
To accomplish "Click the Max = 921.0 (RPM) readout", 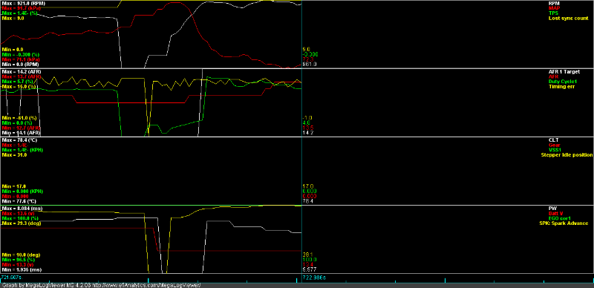I will tap(24, 3).
